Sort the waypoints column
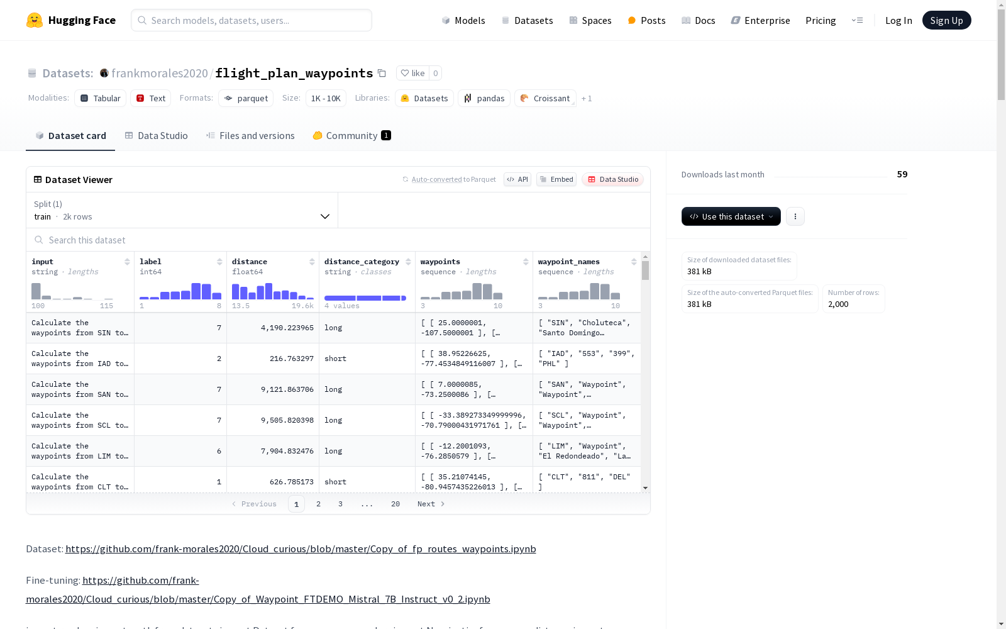The width and height of the screenshot is (1006, 629). [x=526, y=262]
